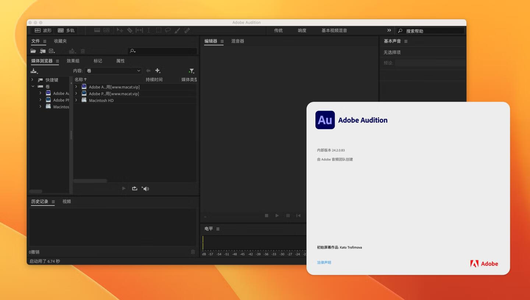Viewport: 530px width, 300px height.
Task: Open the 编辑器 panel menu icon
Action: 222,41
